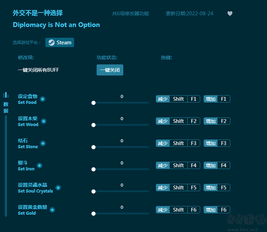Click 增加 button for Set Stone
The image size is (267, 232).
(x=211, y=143)
